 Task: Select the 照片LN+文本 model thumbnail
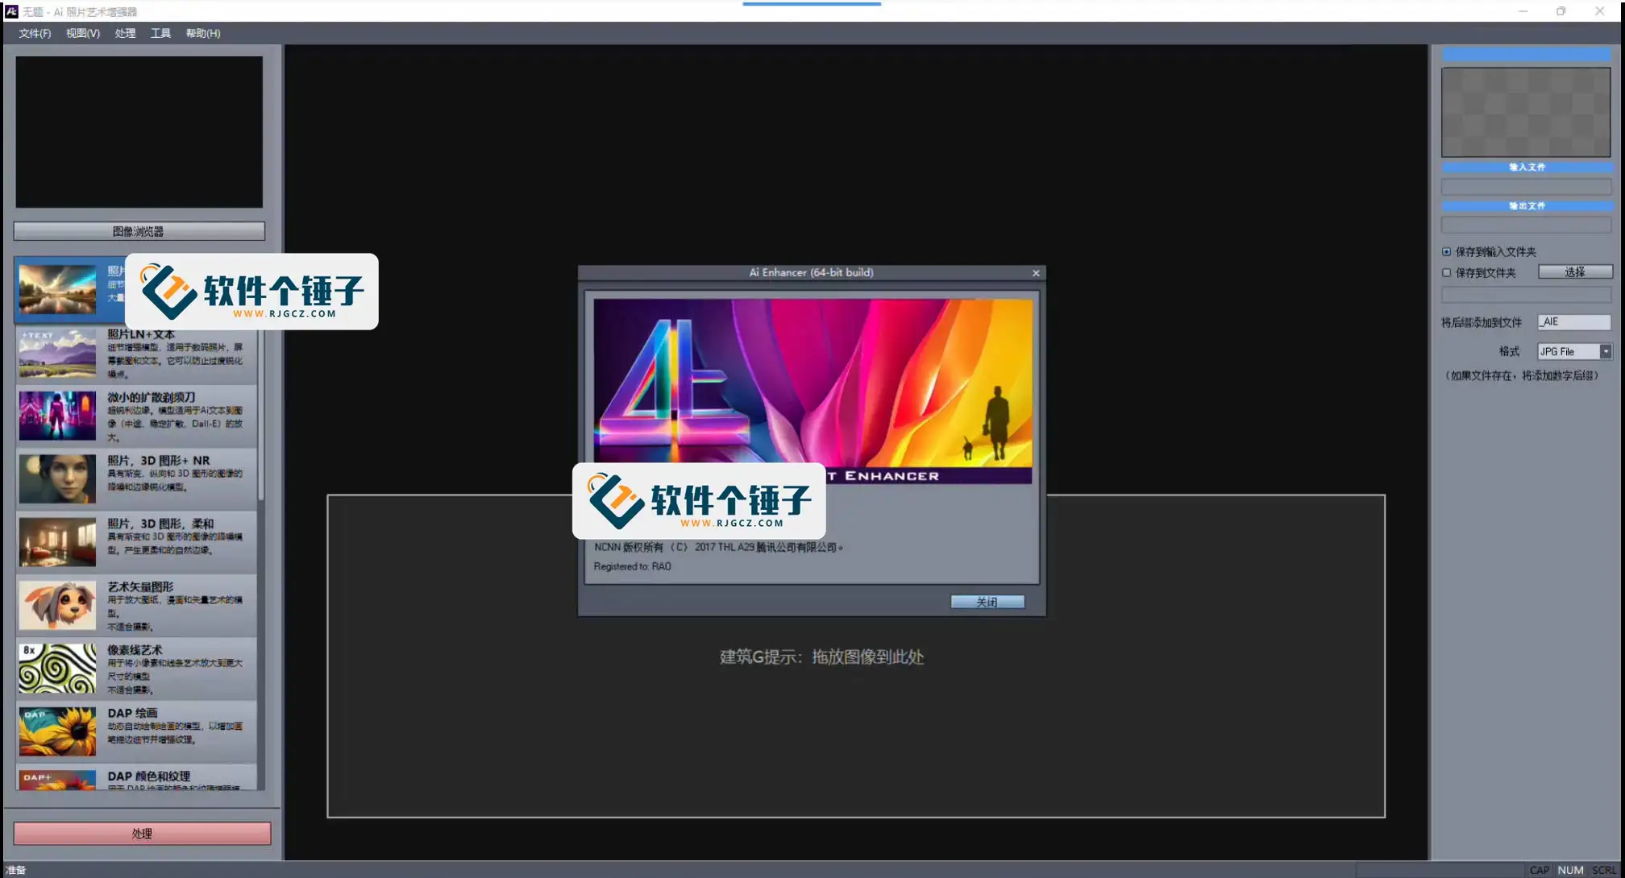[x=57, y=353]
